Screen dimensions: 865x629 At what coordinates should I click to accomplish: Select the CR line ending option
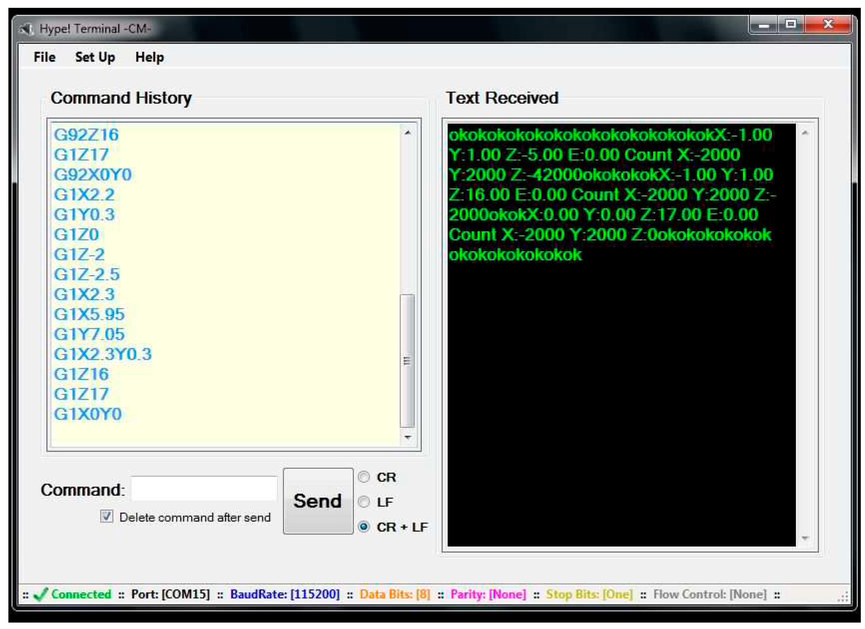[364, 477]
